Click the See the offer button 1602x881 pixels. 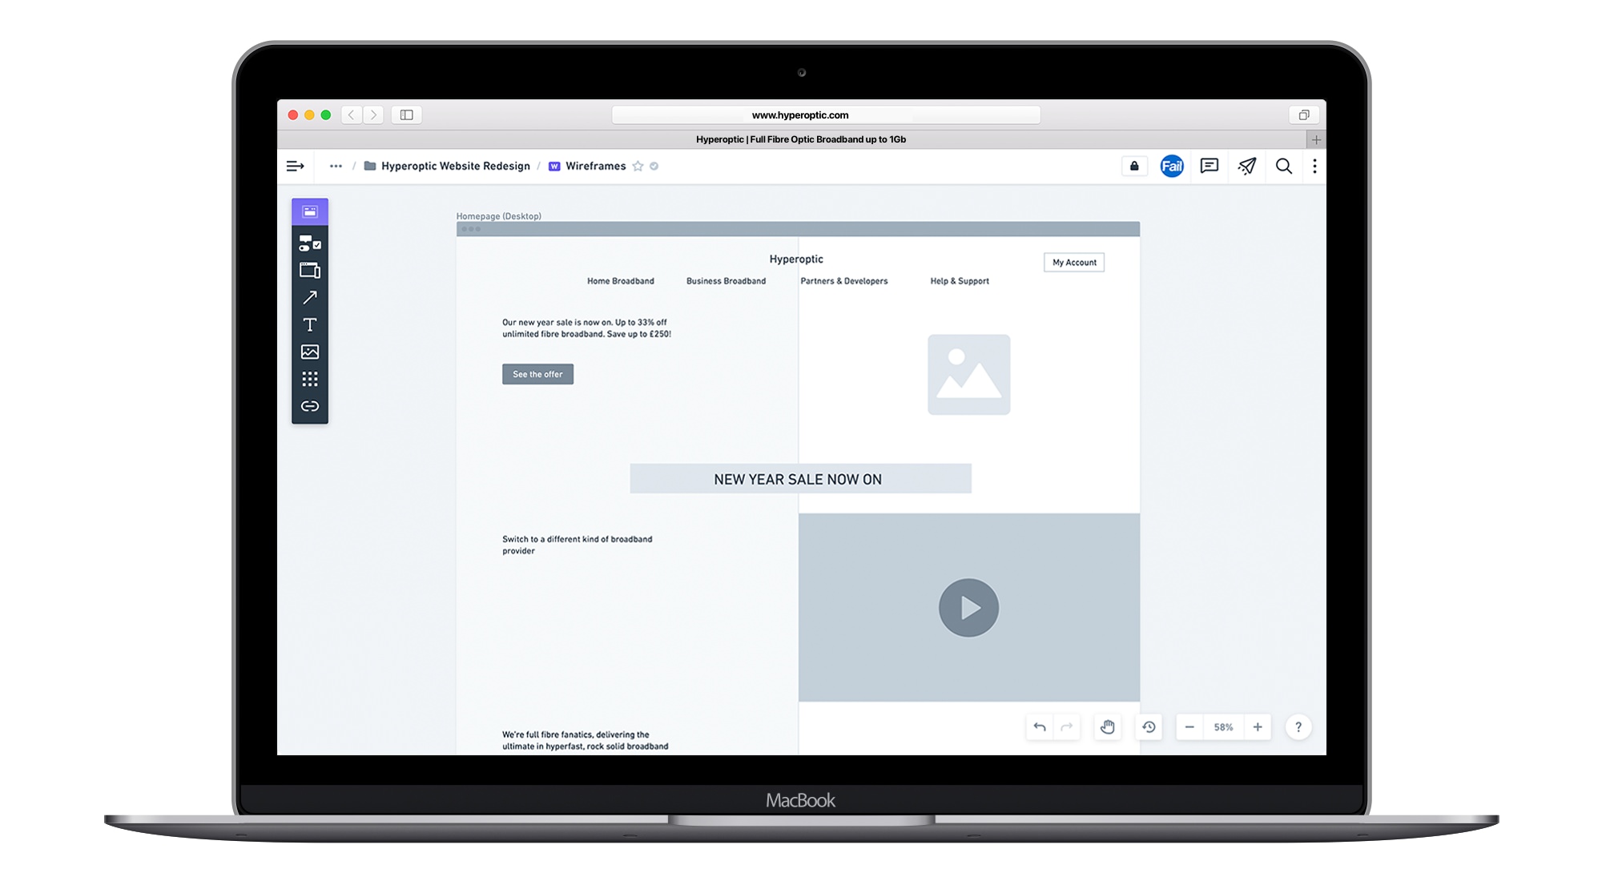[x=537, y=374]
